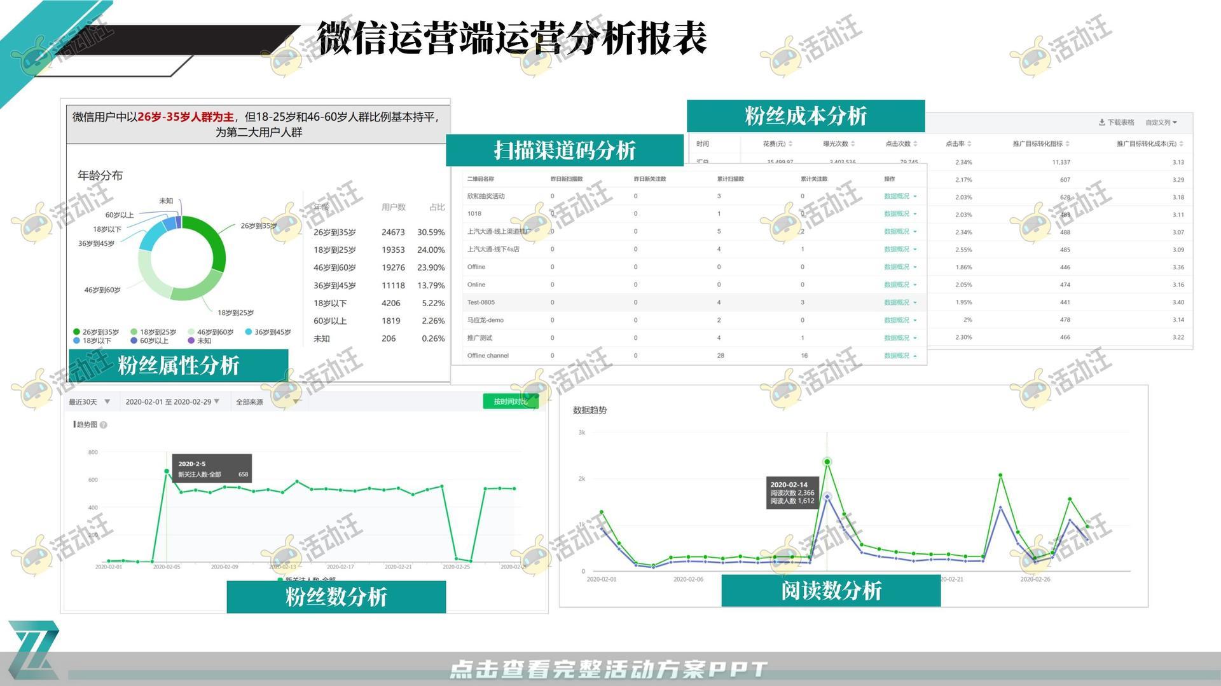Toggle the 未知 legend dot
This screenshot has height=686, width=1221.
click(x=191, y=341)
